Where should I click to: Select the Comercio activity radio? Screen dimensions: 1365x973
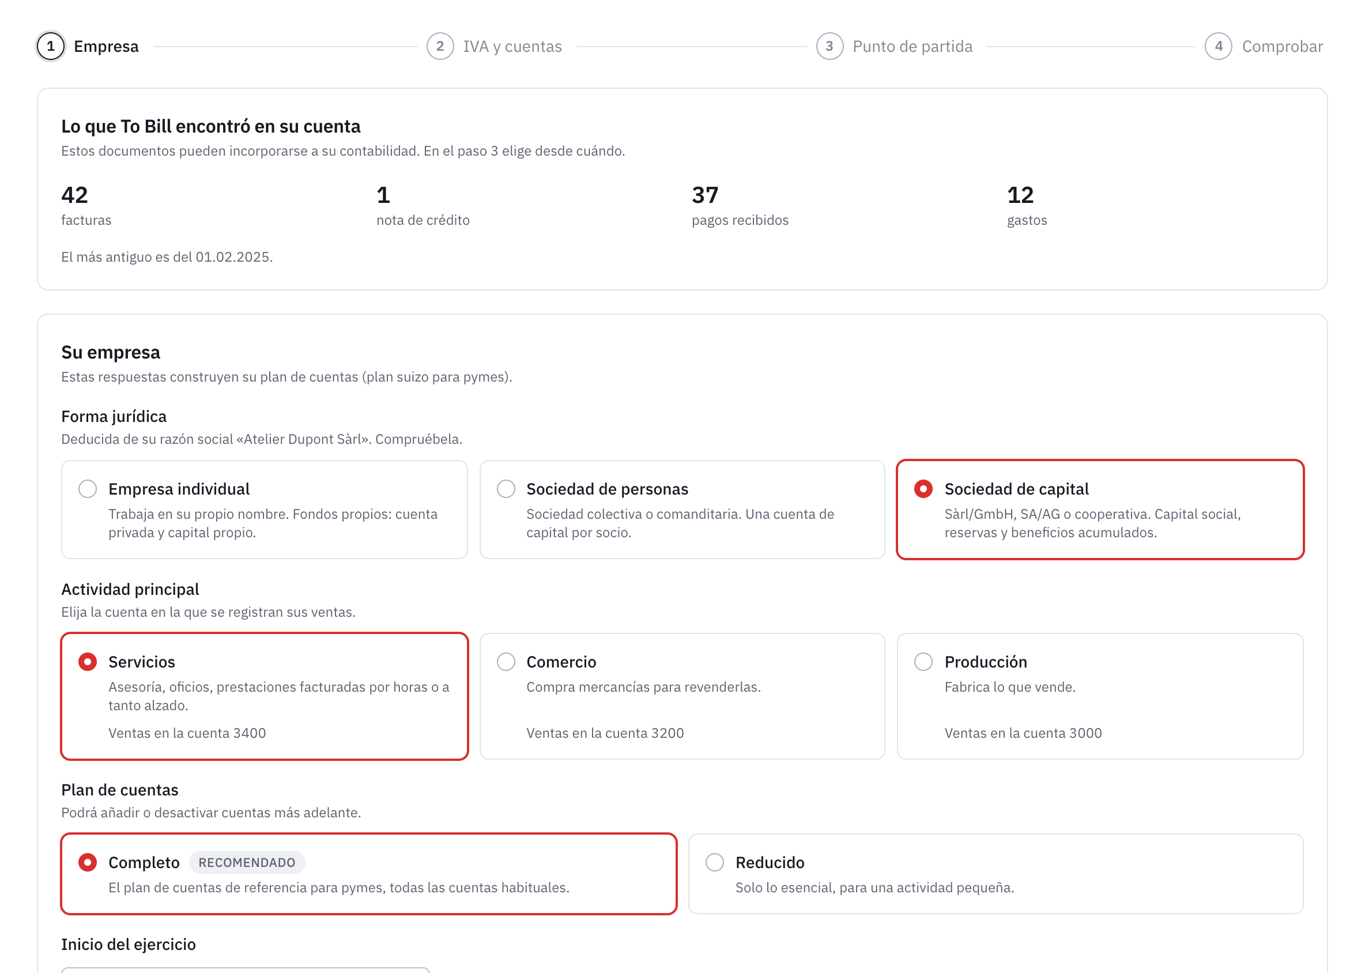tap(506, 662)
